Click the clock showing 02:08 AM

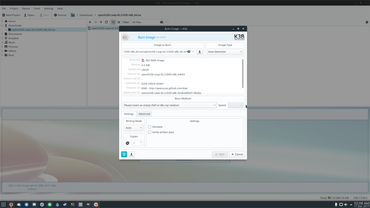click(x=361, y=203)
